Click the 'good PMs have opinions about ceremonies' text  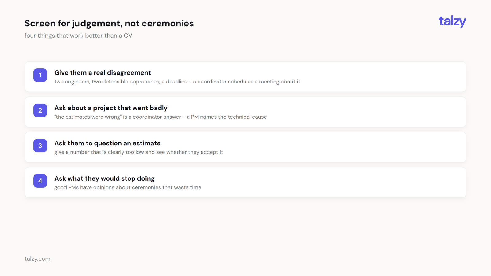pos(128,187)
